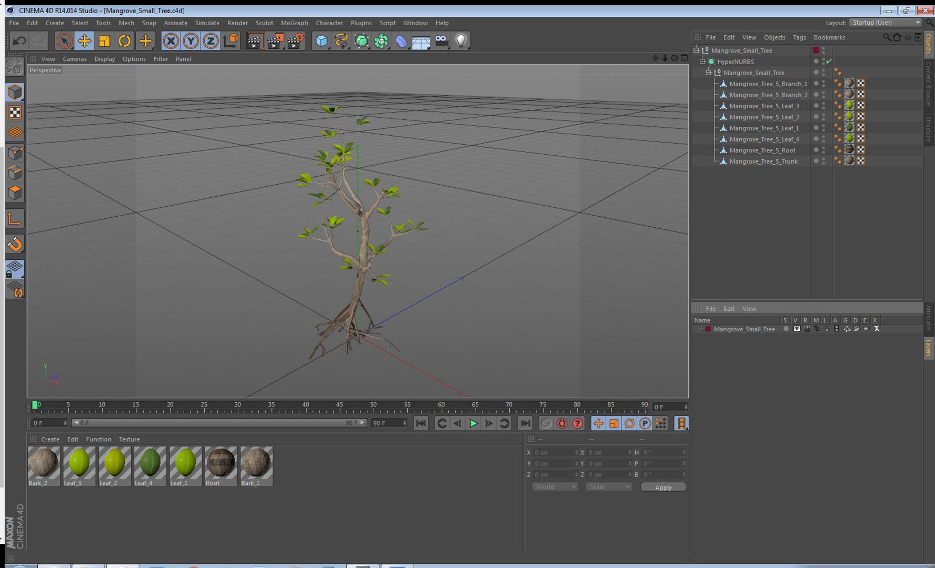This screenshot has width=935, height=568.
Task: Toggle the Y axis lock
Action: pos(190,41)
